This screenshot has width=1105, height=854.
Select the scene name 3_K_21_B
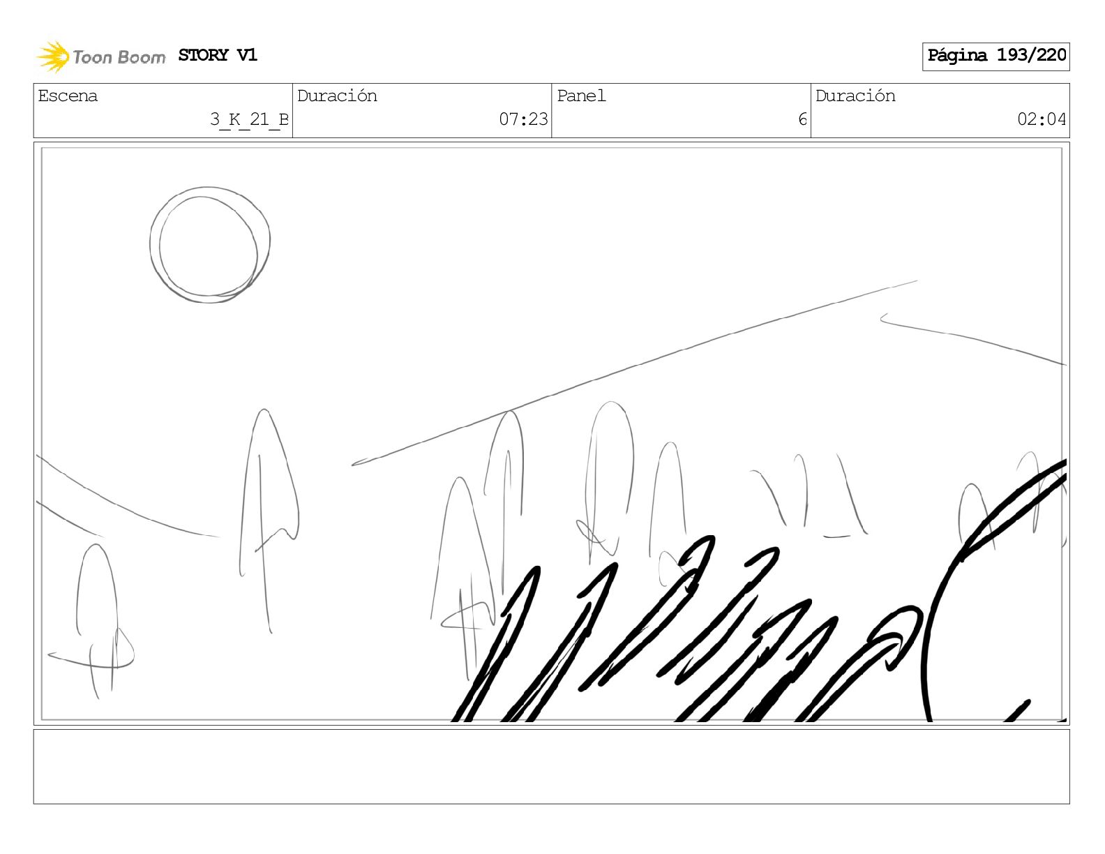pyautogui.click(x=250, y=119)
